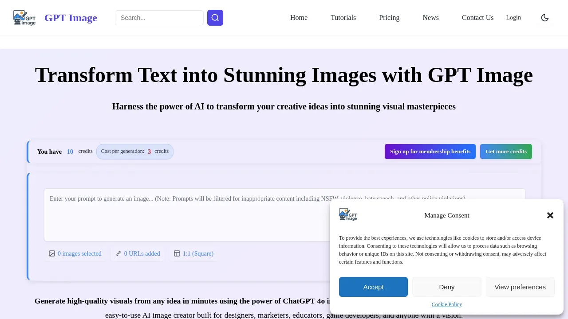Click the layout icon beside '1:1 (Square)'

coord(177,253)
